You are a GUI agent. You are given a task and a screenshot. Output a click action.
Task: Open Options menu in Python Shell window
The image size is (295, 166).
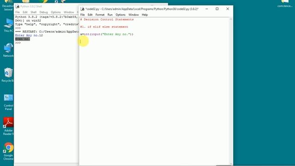[56, 12]
